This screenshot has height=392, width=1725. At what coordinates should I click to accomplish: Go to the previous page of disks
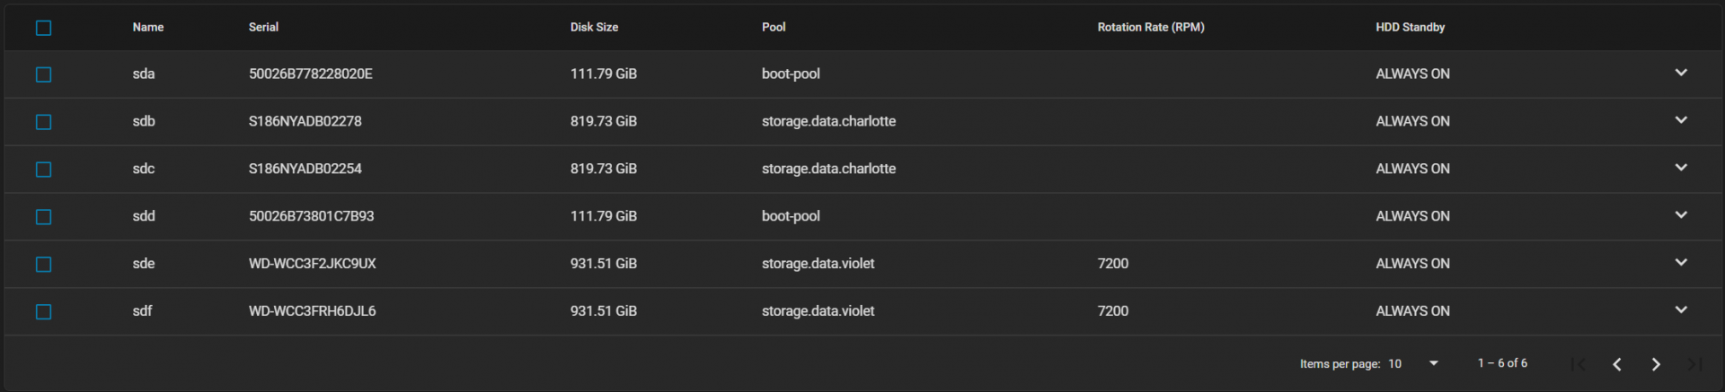click(1617, 363)
